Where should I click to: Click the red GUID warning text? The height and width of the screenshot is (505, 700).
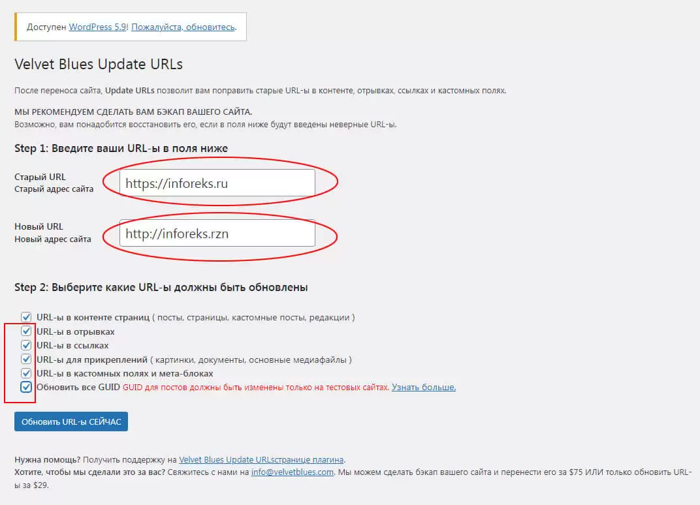click(x=255, y=388)
